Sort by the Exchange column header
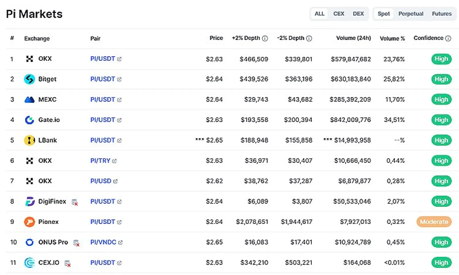This screenshot has width=459, height=275. [37, 38]
